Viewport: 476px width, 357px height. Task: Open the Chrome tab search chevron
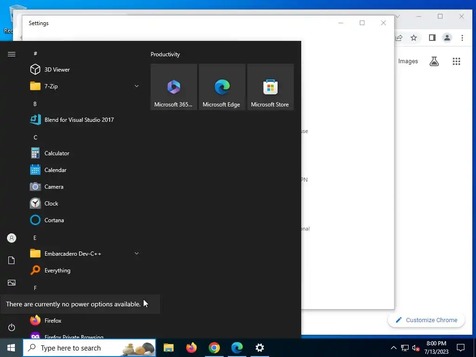pos(397,16)
